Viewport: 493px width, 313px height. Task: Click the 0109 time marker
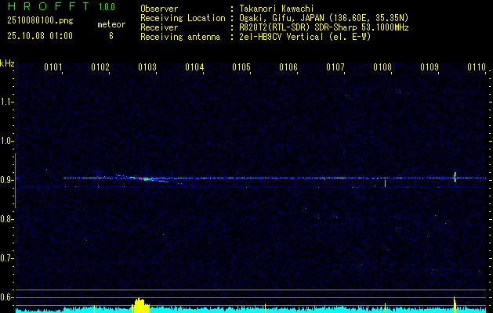tap(430, 67)
